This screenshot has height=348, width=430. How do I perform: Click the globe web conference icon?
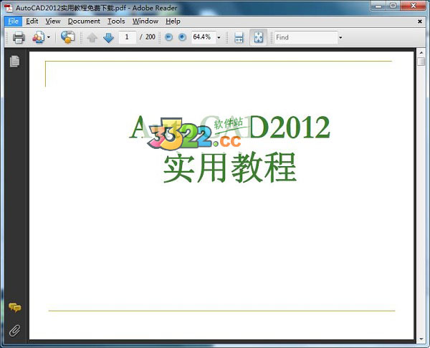click(x=68, y=37)
